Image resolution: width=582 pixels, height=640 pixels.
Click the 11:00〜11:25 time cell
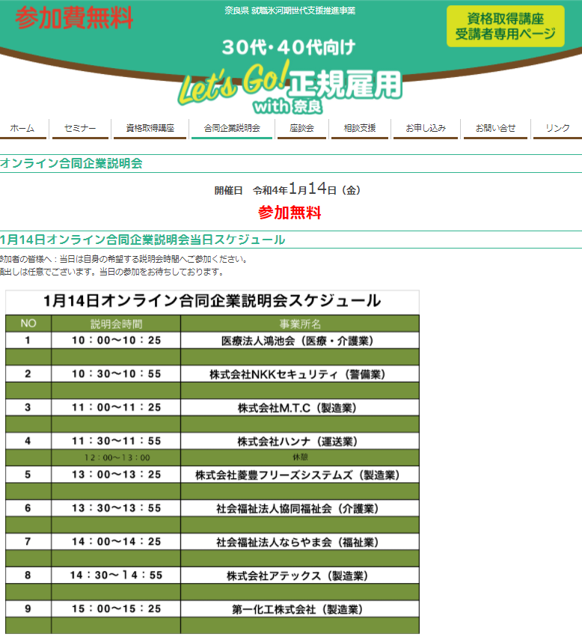coord(116,407)
